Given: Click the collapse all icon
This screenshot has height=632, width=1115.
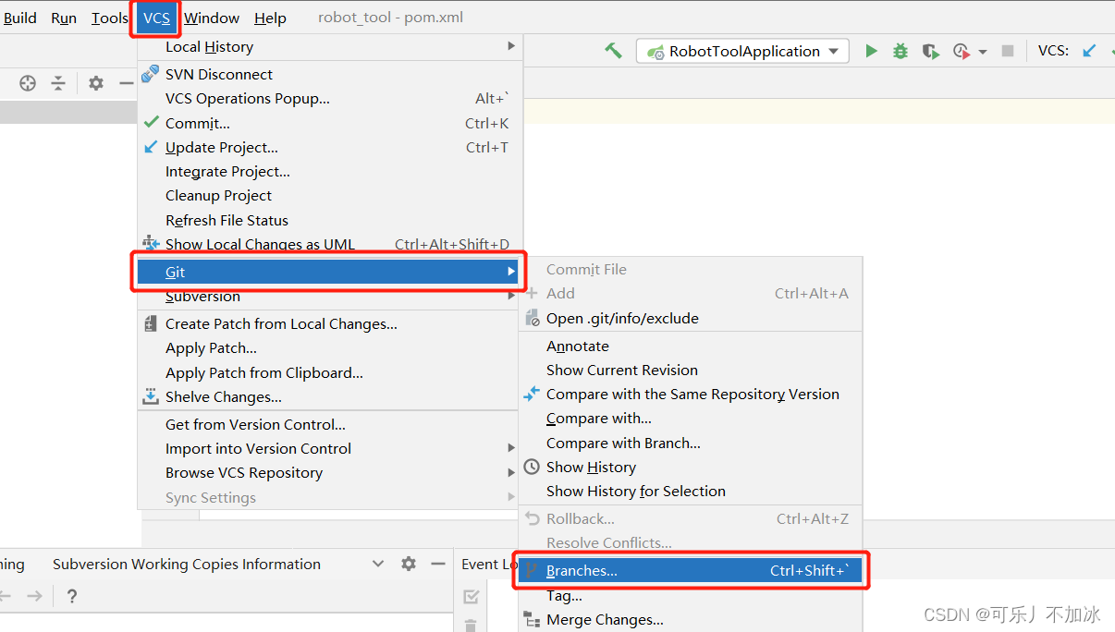Looking at the screenshot, I should click(58, 83).
